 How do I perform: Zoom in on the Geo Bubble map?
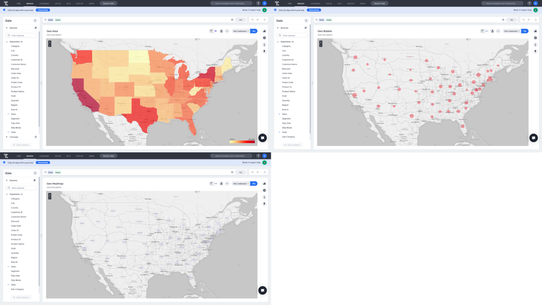(321, 42)
